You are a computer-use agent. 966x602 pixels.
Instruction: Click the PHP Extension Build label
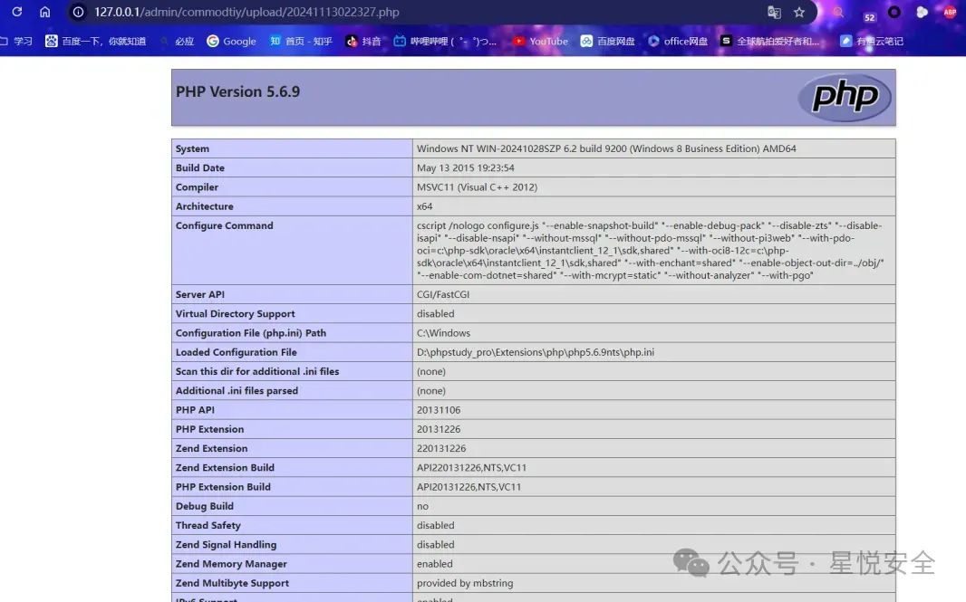[223, 487]
